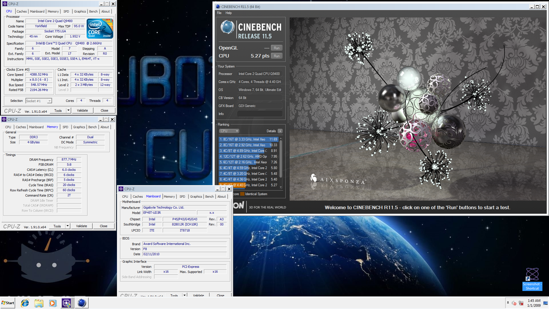Switch to Mainboard tab in top CPU-Z window
This screenshot has width=549, height=309.
pos(37,11)
